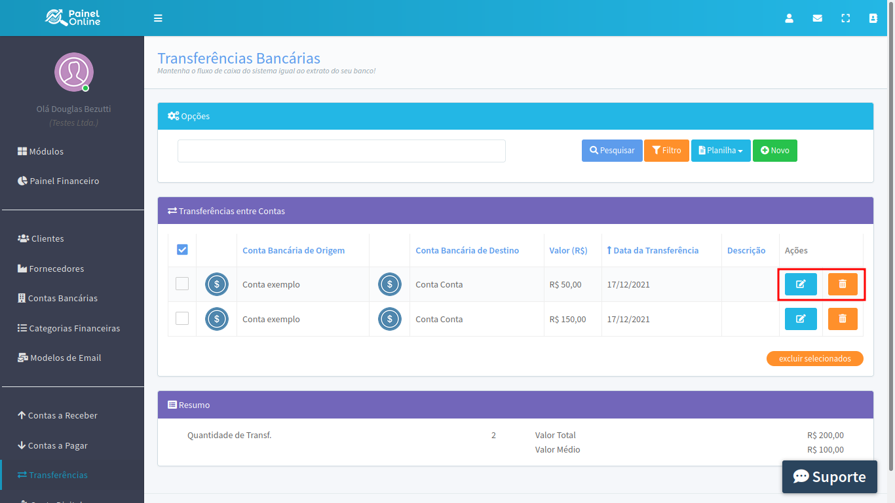Sort by Conta Bancária de Origem column

pos(294,250)
